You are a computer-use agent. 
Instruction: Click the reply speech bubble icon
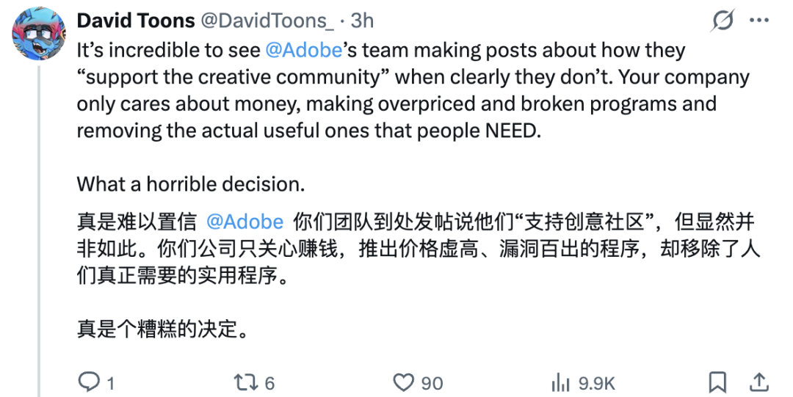tap(89, 382)
